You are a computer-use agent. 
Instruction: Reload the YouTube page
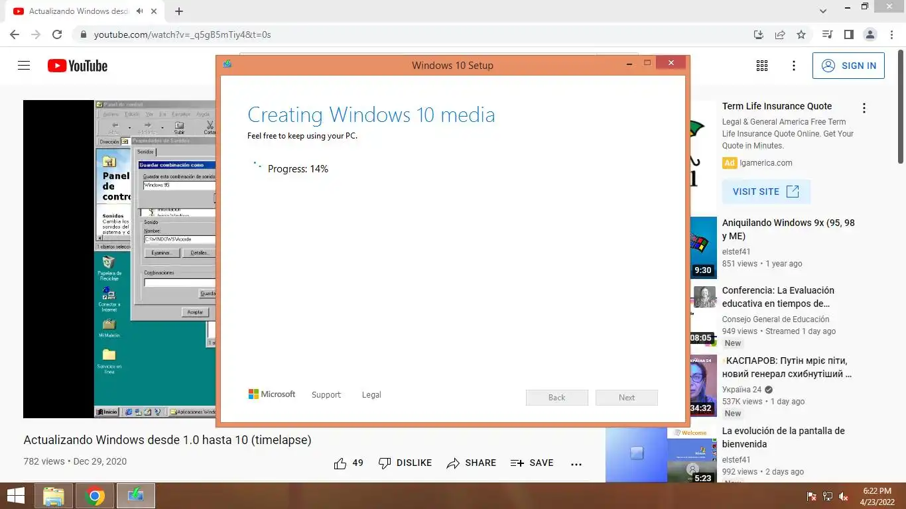(x=57, y=34)
